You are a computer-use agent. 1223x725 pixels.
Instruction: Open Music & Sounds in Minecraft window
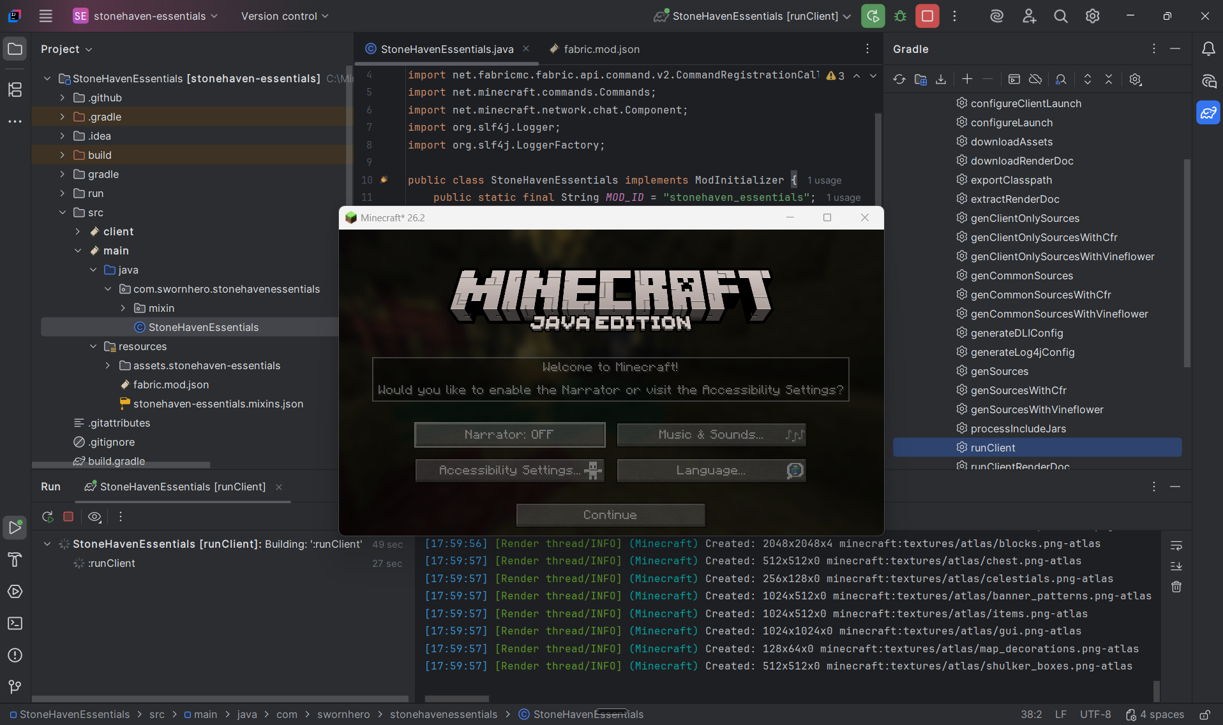coord(711,434)
